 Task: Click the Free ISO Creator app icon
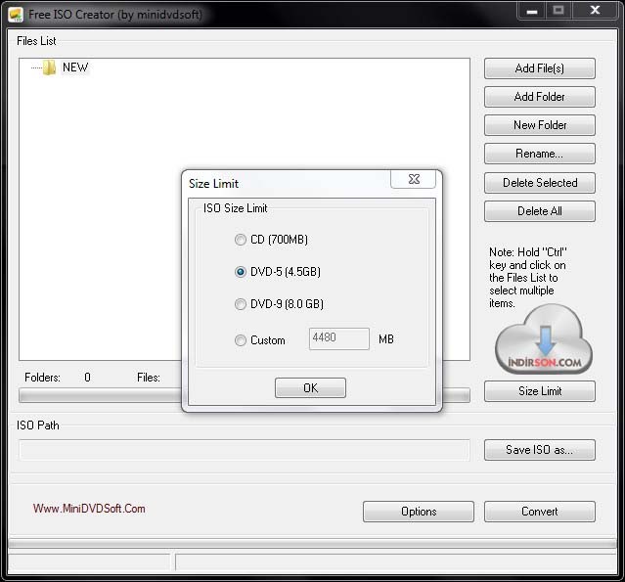16,15
